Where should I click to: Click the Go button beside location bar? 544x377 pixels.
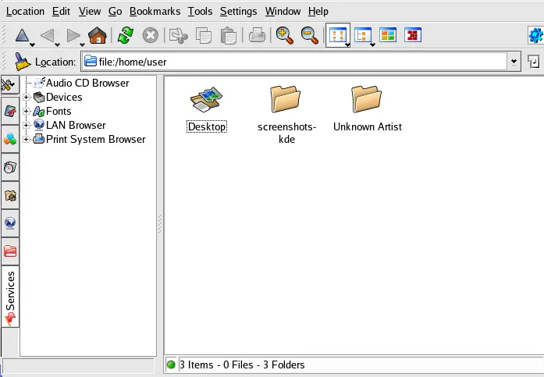[535, 61]
